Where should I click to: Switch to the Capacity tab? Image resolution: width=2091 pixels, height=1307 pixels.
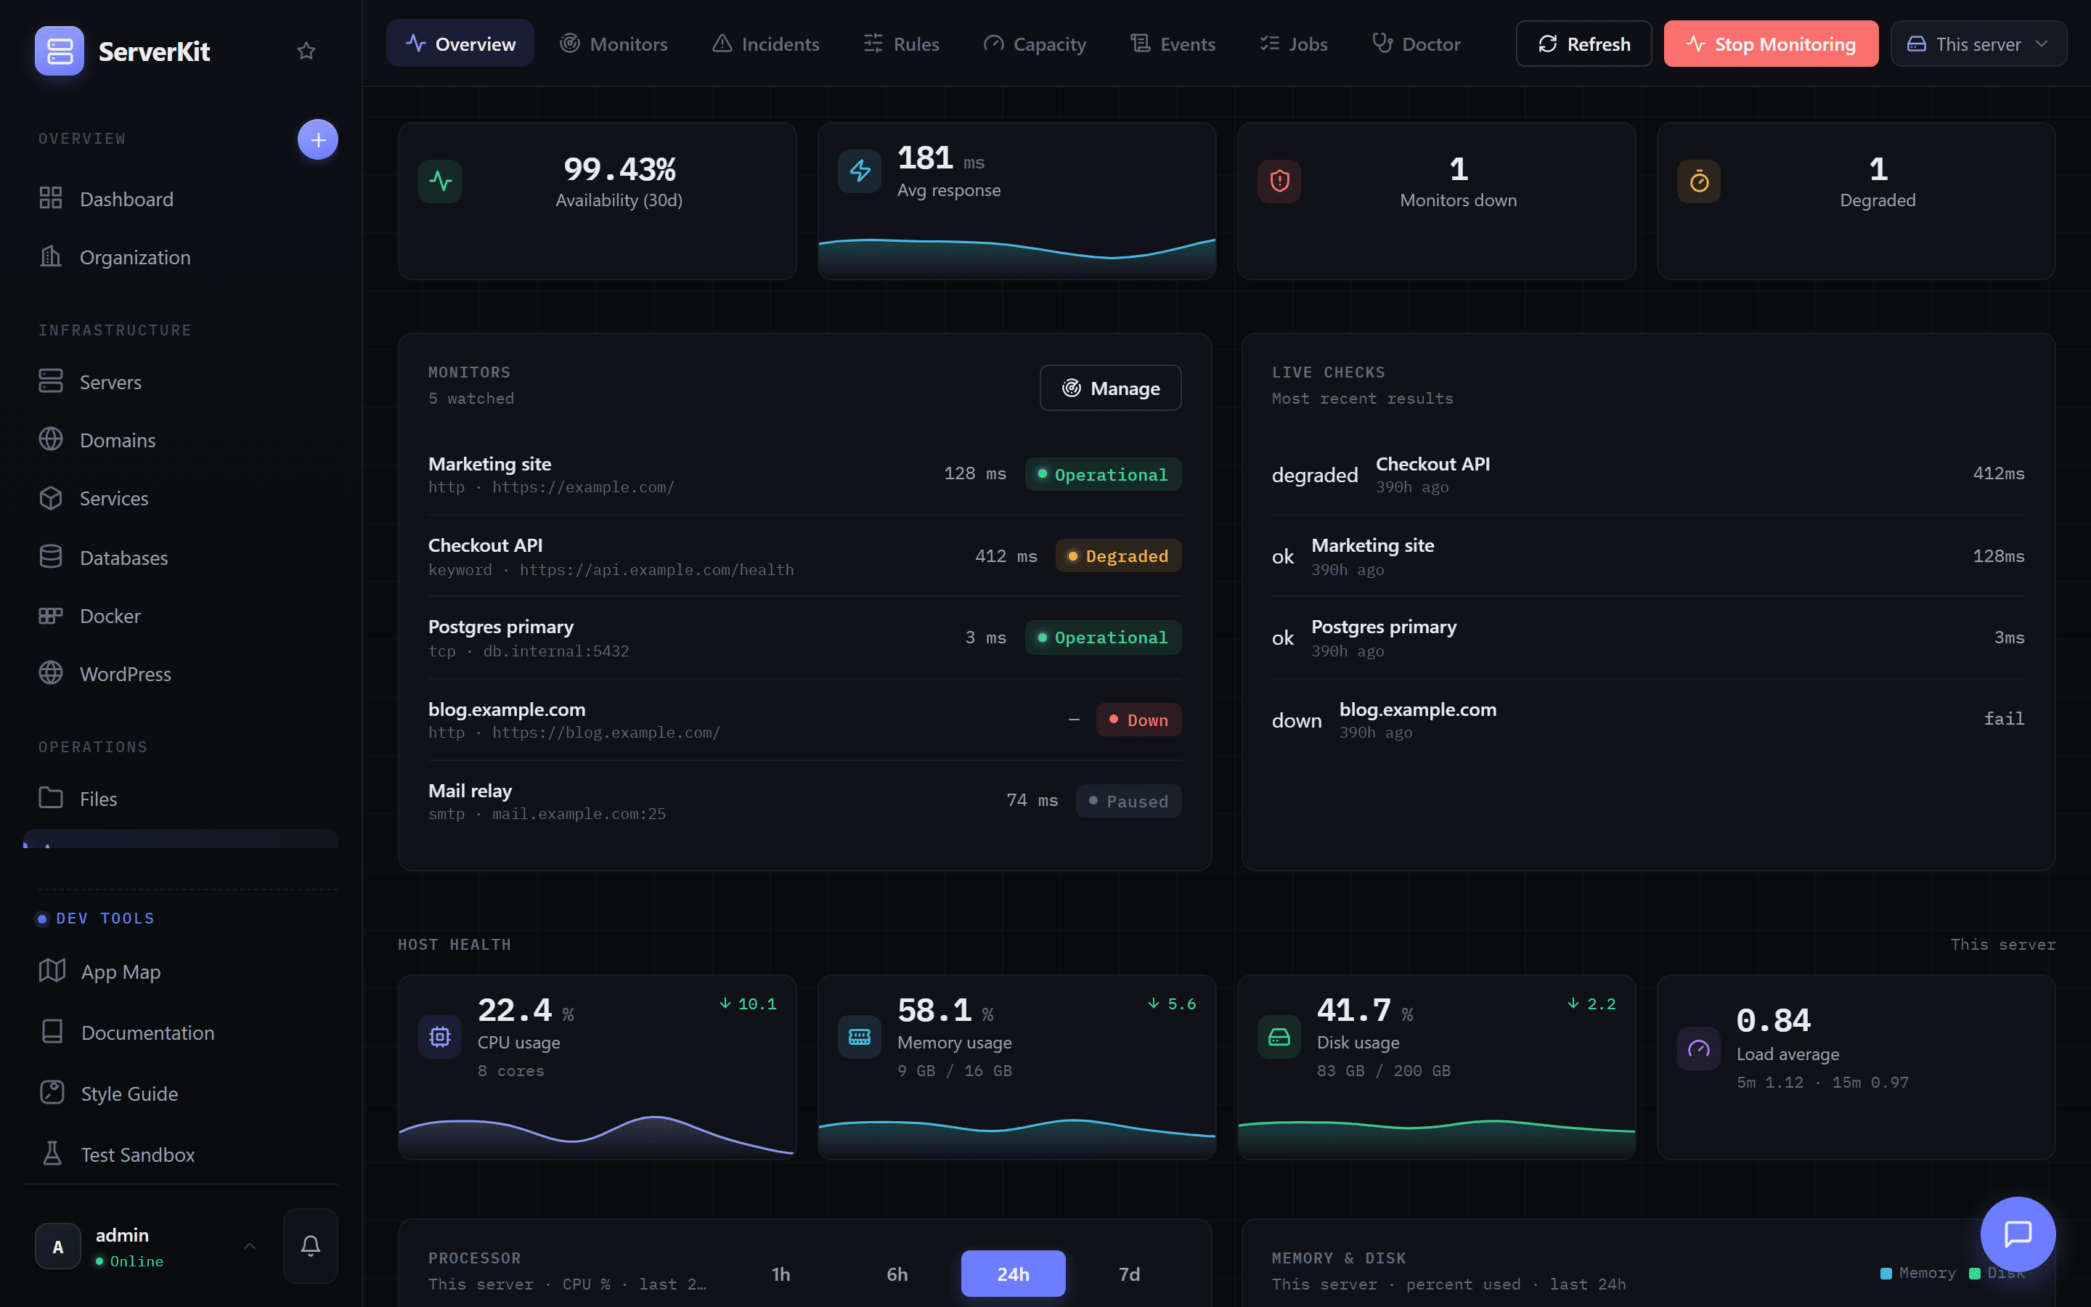click(1035, 44)
